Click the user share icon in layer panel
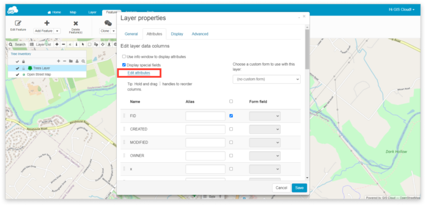The height and width of the screenshot is (206, 426). [x=77, y=61]
